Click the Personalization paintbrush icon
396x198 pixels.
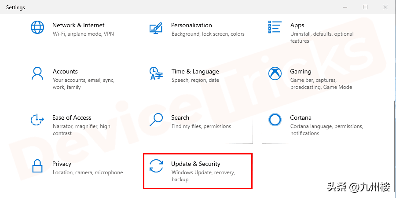156,27
